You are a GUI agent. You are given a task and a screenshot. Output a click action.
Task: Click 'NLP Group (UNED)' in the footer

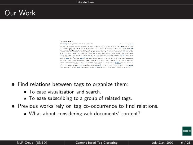tap(32, 143)
